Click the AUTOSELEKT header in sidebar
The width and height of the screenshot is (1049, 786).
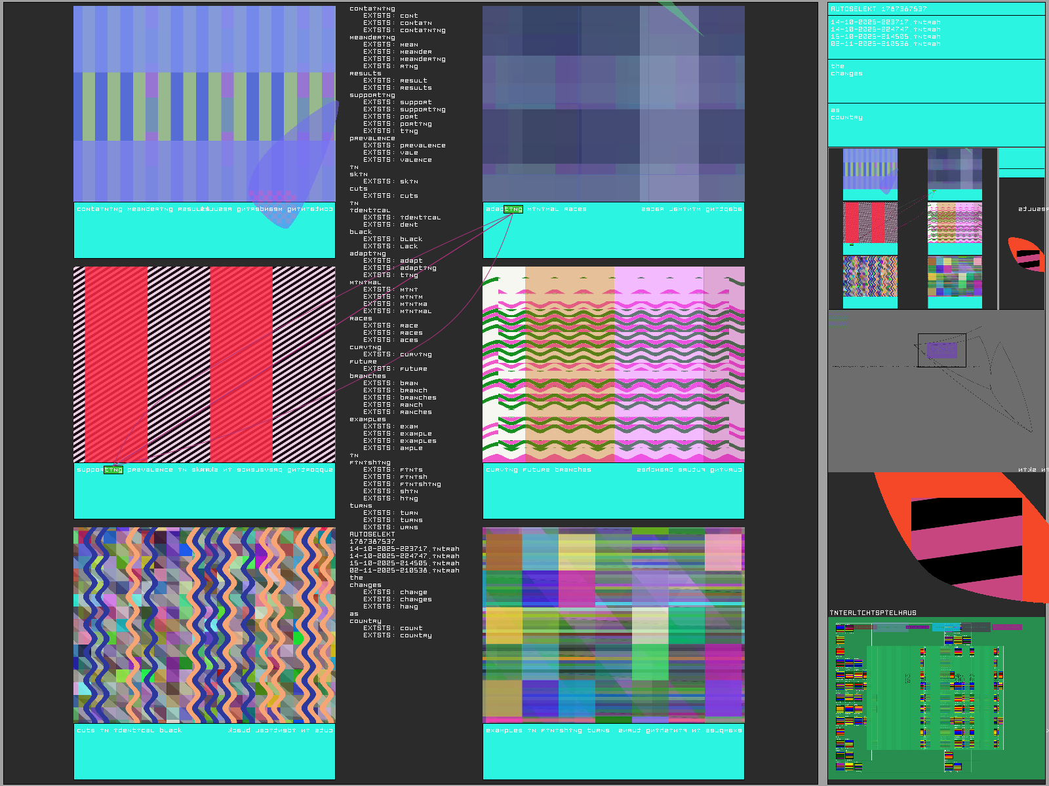point(879,9)
